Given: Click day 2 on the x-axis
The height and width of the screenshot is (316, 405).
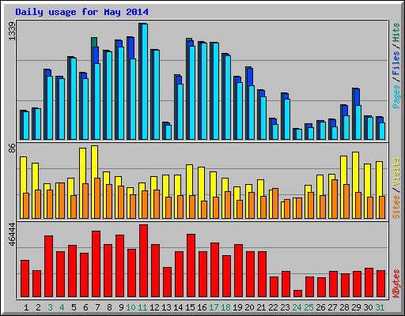Looking at the screenshot, I should [38, 307].
